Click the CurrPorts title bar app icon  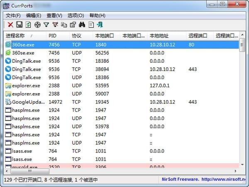pyautogui.click(x=6, y=6)
